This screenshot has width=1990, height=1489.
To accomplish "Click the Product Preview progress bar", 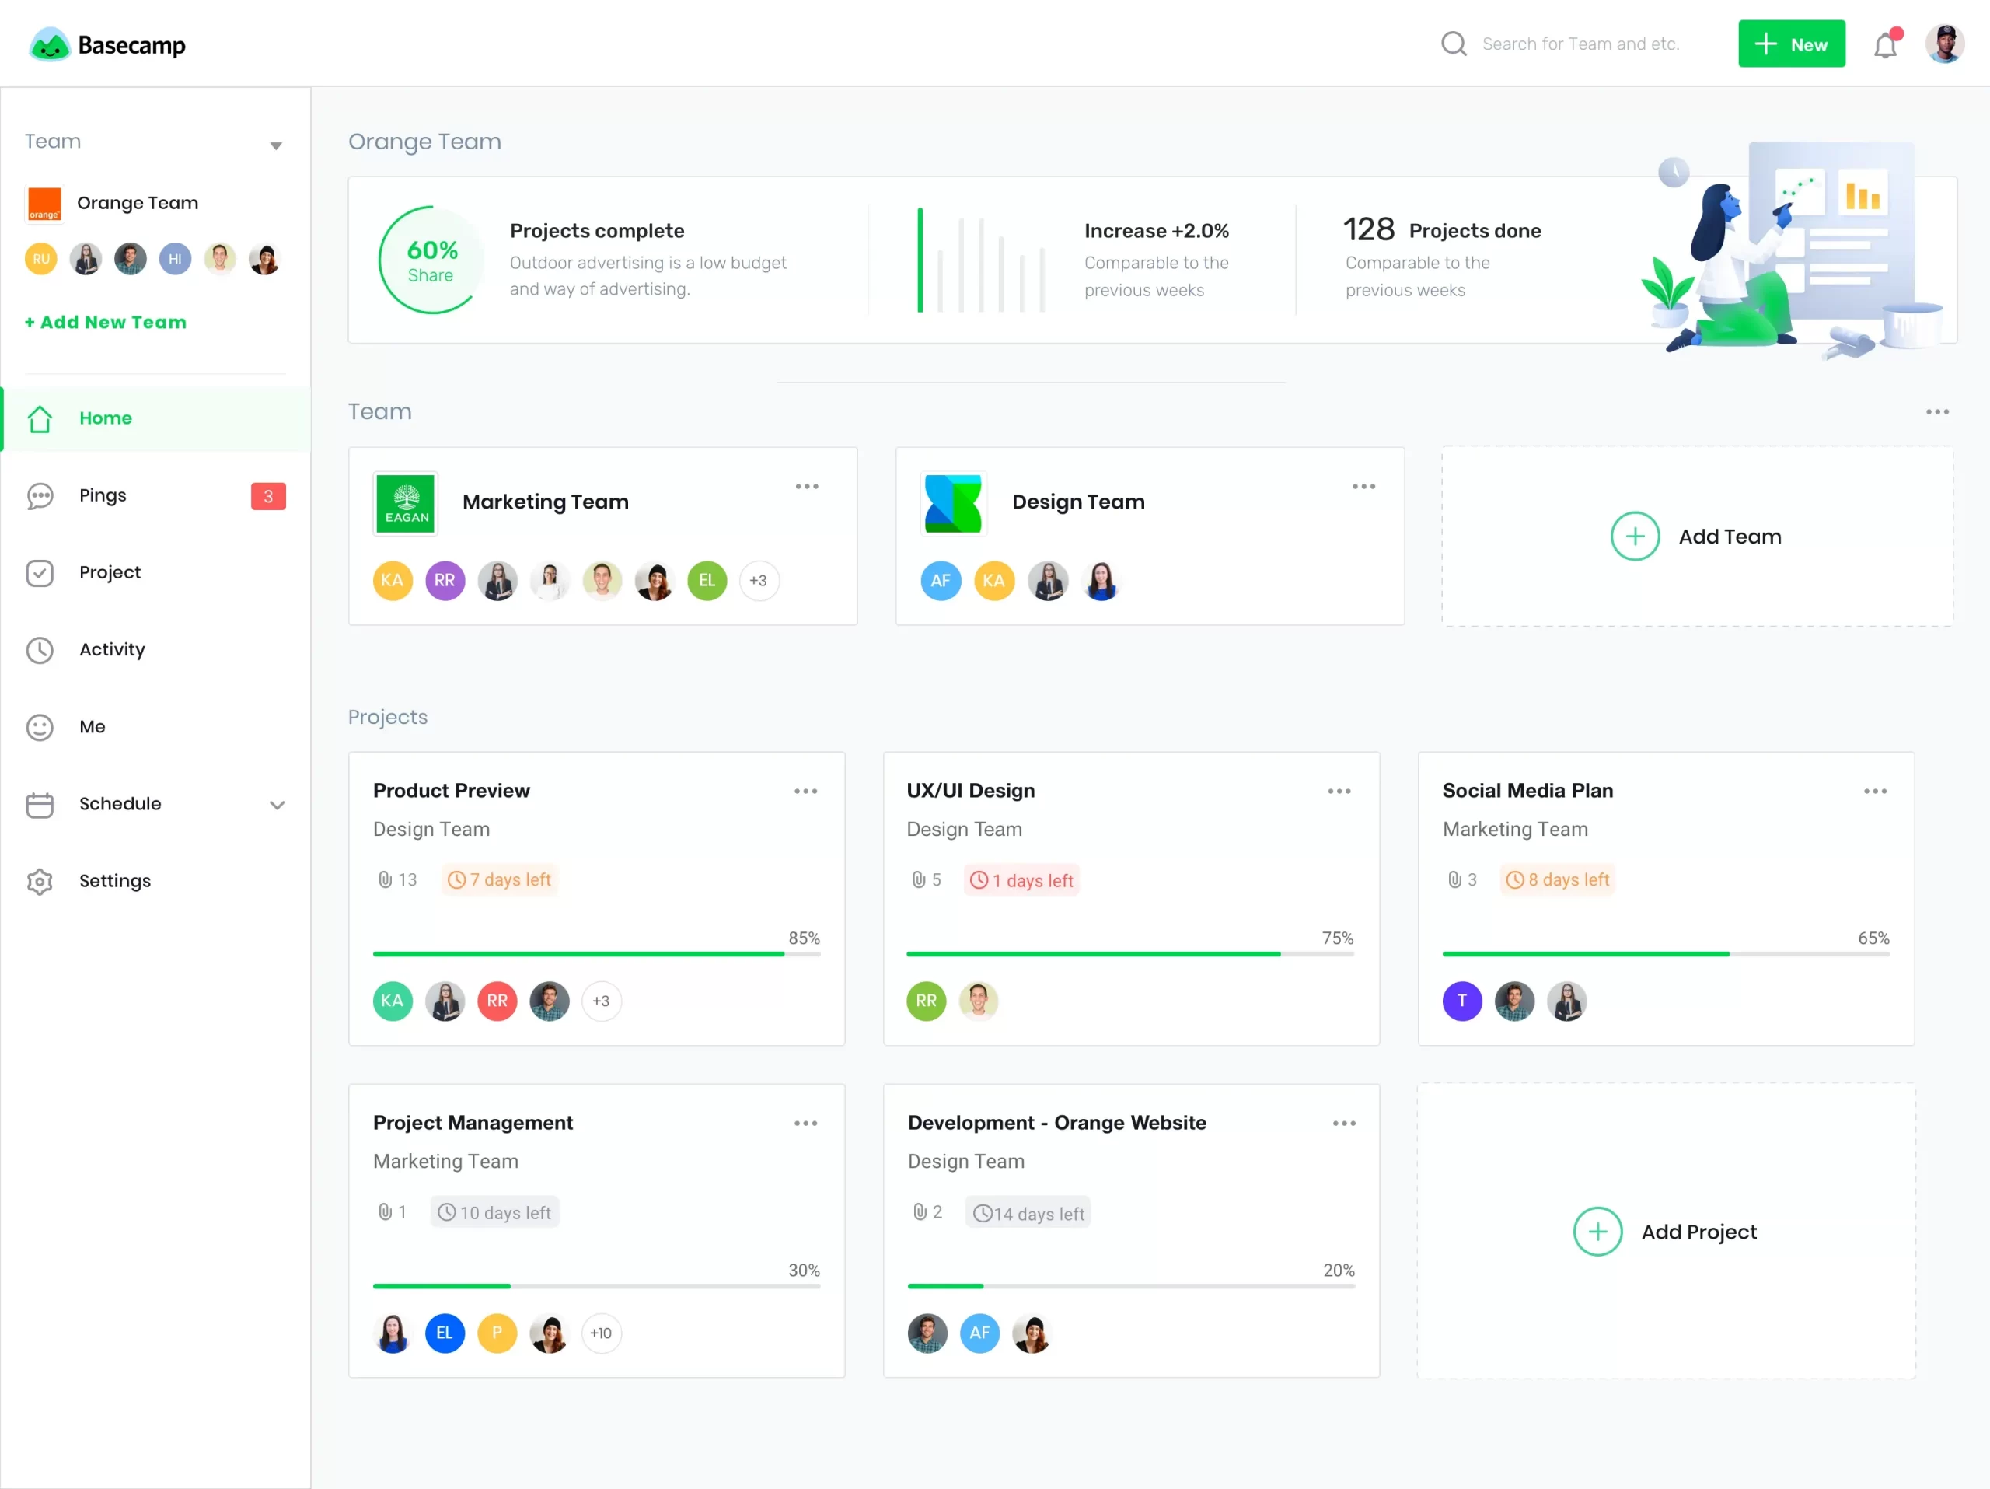I will pos(596,955).
